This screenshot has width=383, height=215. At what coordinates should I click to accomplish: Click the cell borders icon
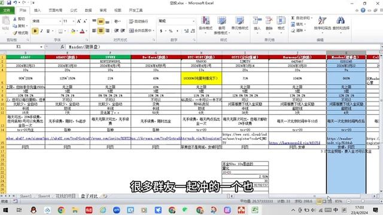click(60, 31)
